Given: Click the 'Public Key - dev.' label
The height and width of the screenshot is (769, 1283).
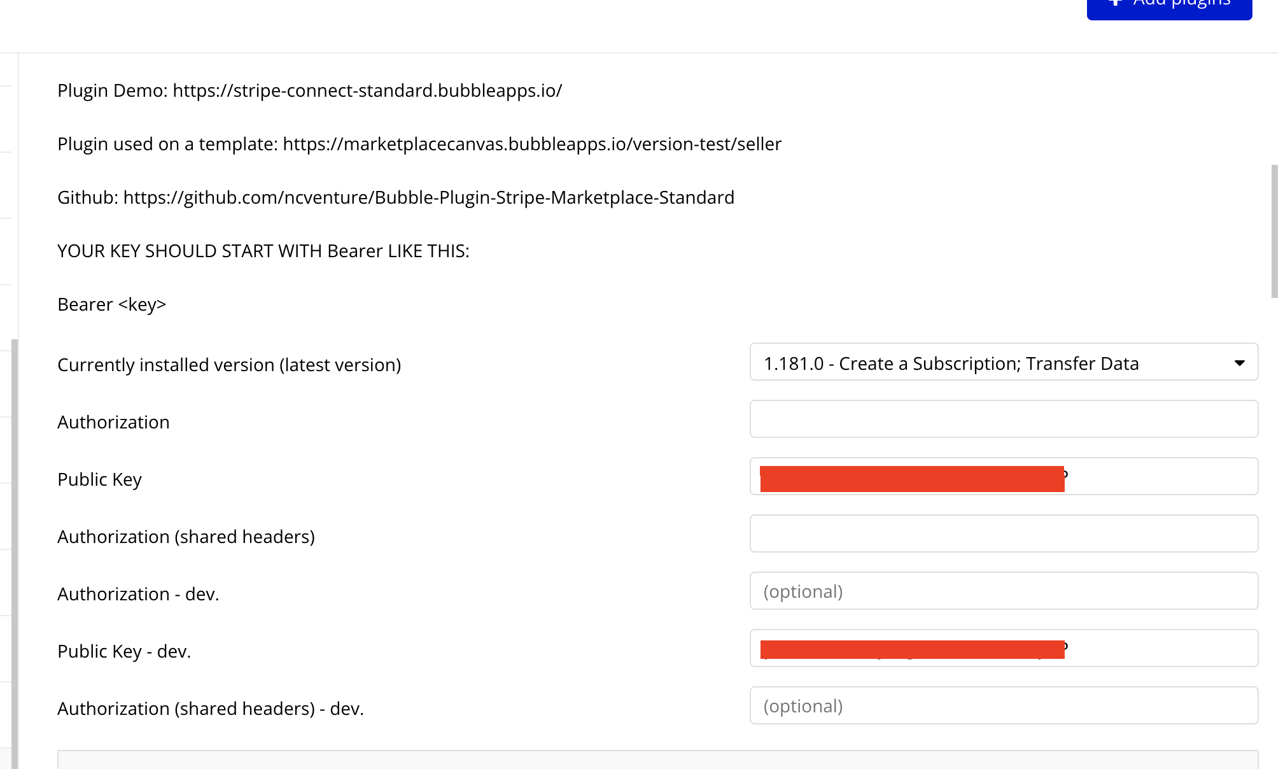Looking at the screenshot, I should point(124,651).
